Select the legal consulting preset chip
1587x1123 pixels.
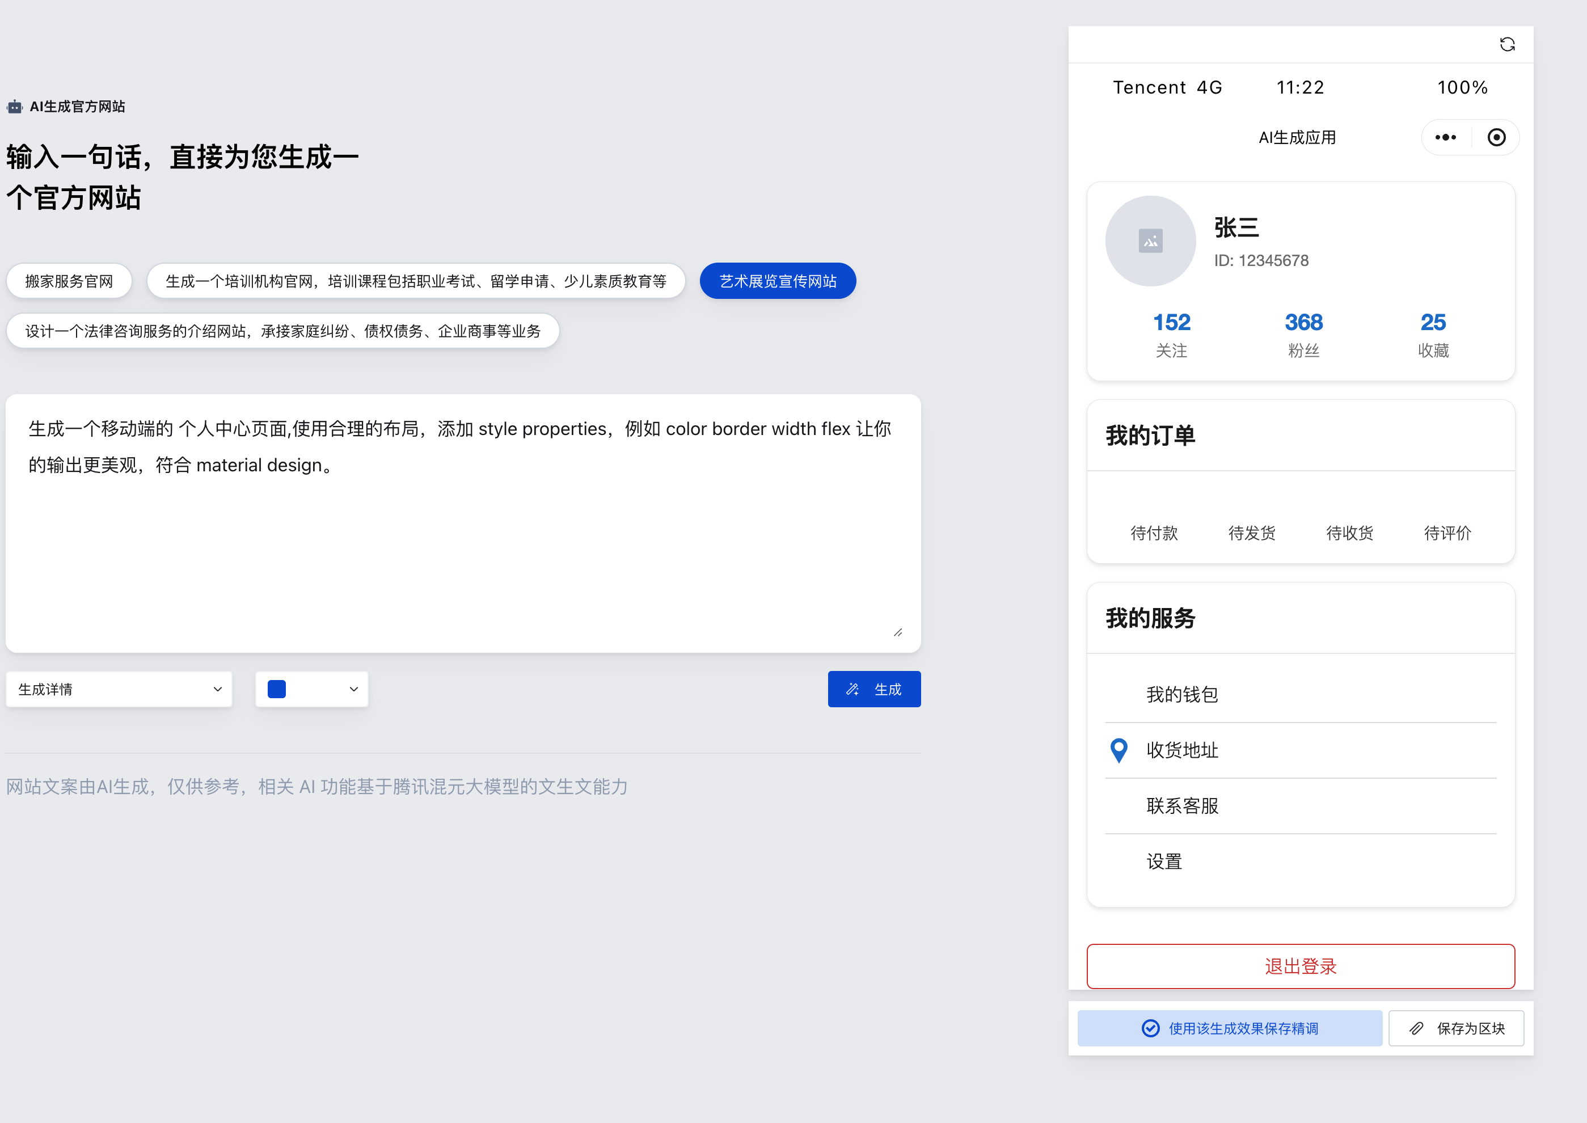[x=282, y=331]
